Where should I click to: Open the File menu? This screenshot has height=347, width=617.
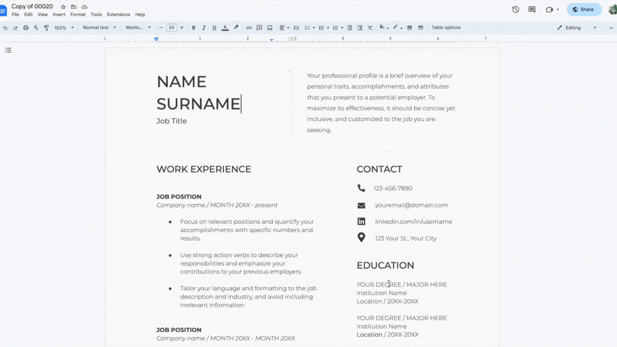pyautogui.click(x=16, y=14)
